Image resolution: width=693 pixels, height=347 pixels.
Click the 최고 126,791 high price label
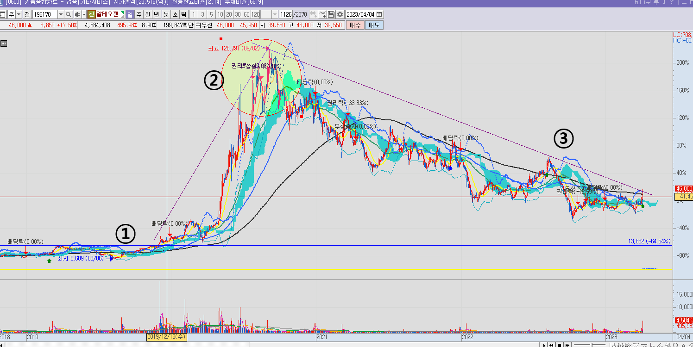235,48
